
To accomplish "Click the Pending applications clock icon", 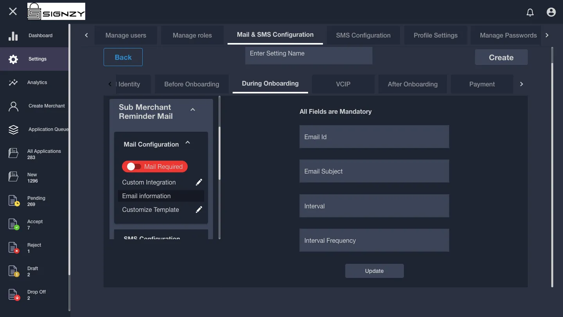I will click(x=14, y=201).
